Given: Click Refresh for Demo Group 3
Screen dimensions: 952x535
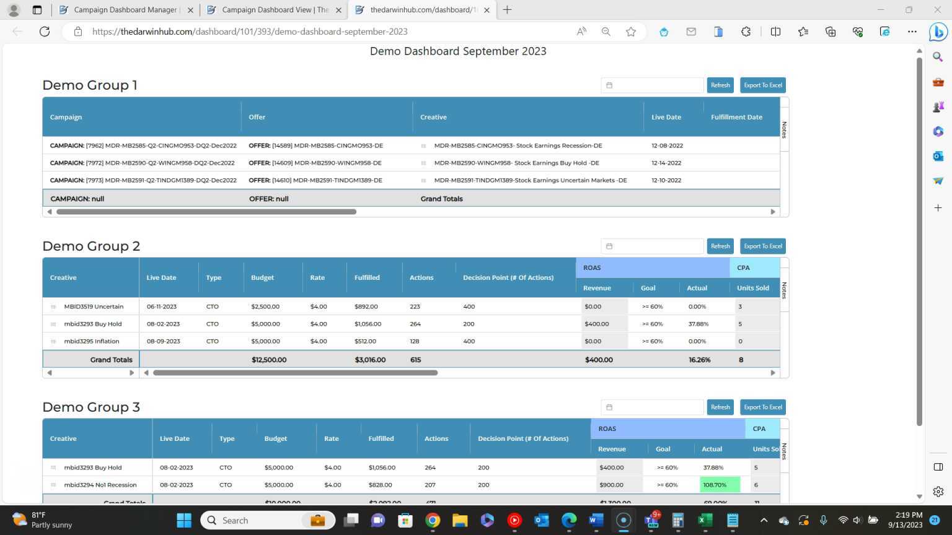Looking at the screenshot, I should click(x=720, y=407).
